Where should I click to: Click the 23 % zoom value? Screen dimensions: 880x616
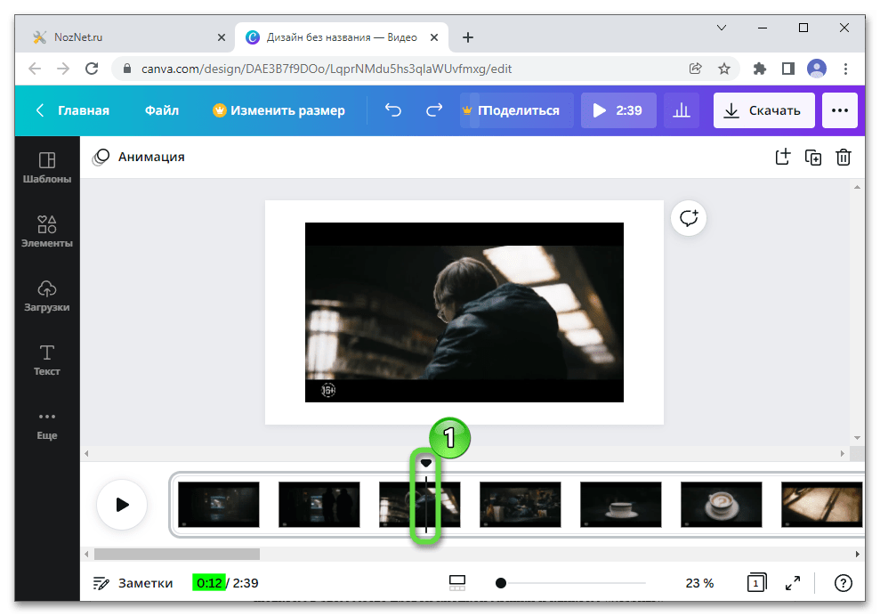point(699,583)
